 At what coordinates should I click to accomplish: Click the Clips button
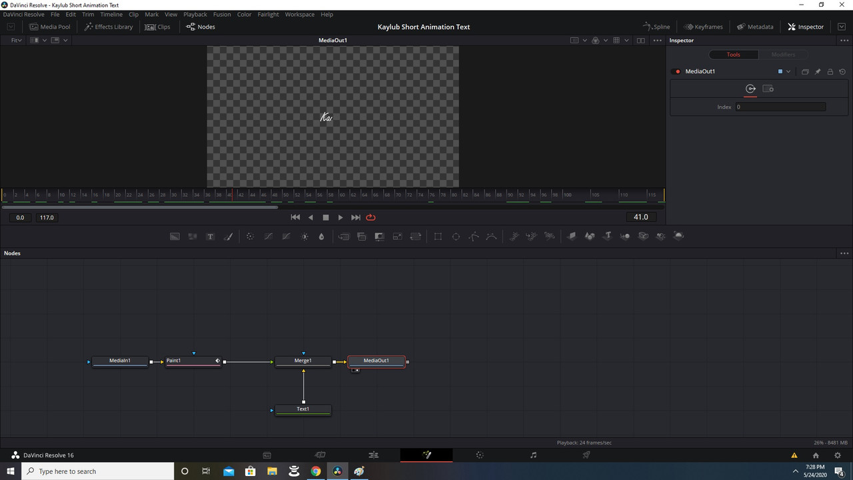point(158,27)
